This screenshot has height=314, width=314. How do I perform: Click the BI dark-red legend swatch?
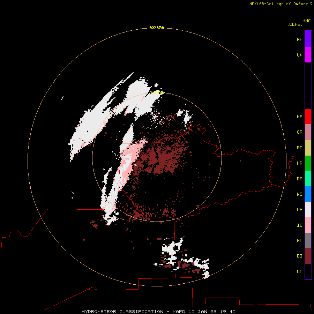308,256
